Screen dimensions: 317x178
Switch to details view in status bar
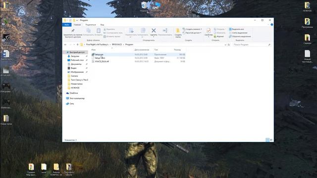[267, 140]
